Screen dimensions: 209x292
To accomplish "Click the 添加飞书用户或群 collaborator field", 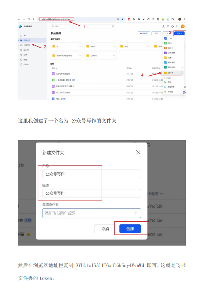I will point(87,213).
